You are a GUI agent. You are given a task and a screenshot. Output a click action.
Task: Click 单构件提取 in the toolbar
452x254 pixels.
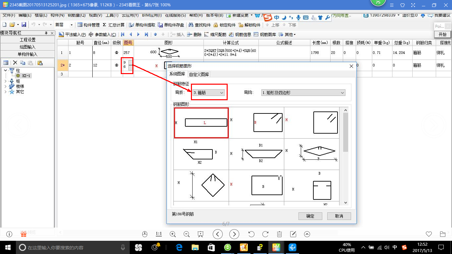point(142,25)
